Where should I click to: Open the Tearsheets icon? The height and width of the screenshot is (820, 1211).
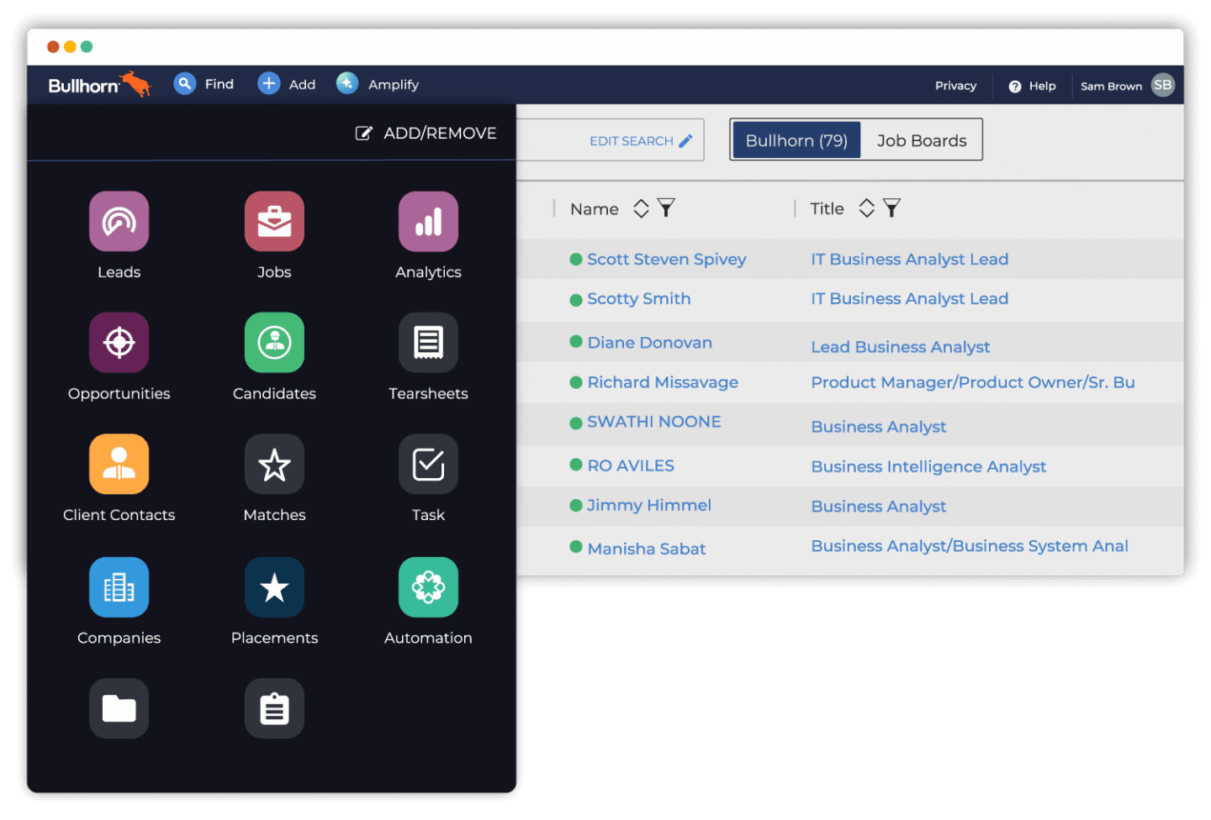[428, 343]
